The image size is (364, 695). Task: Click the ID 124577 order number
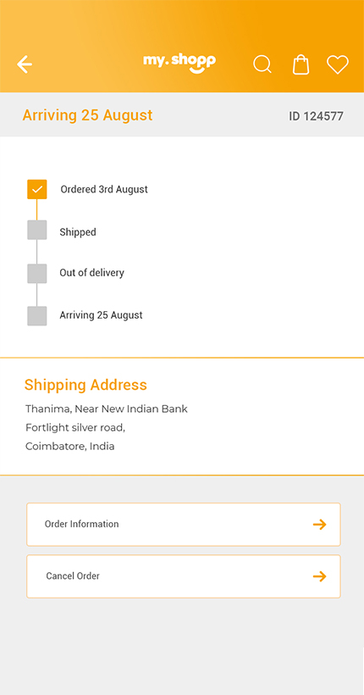click(317, 117)
